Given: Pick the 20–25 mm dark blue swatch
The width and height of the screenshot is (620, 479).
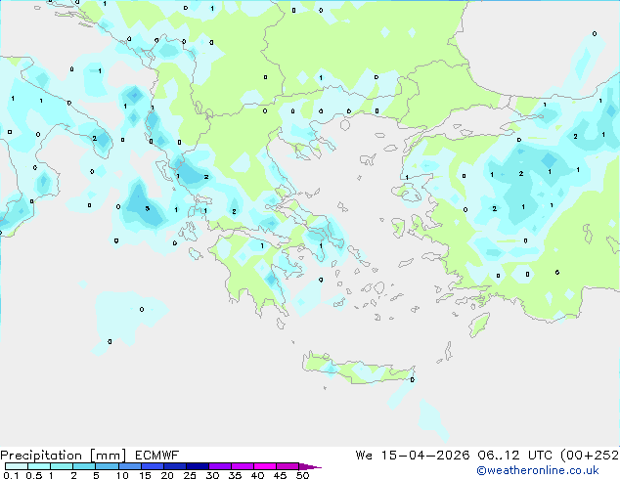Looking at the screenshot, I should click(x=174, y=466).
